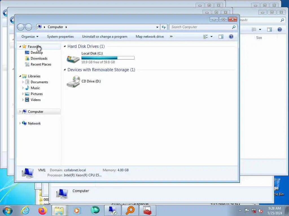Open the Local Disk (C:) drive icon
The image size is (289, 216).
click(73, 59)
